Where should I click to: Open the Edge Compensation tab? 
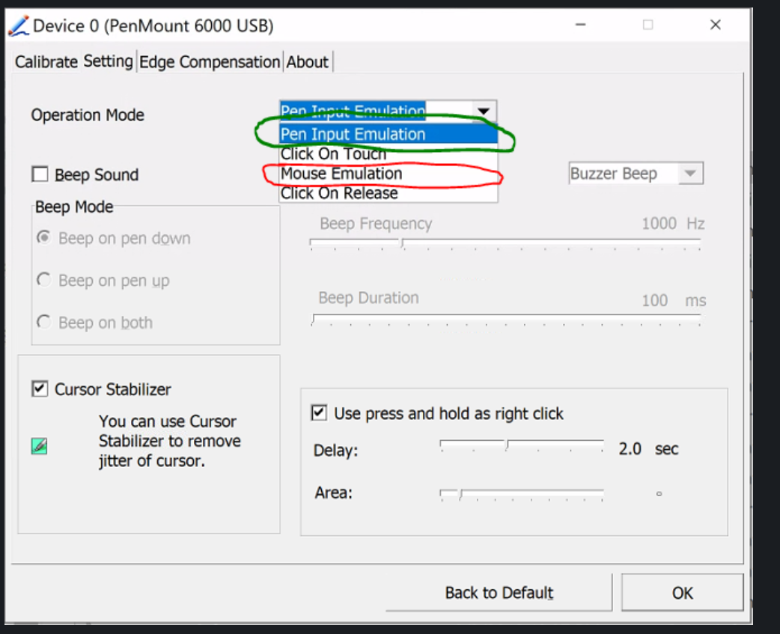tap(210, 62)
